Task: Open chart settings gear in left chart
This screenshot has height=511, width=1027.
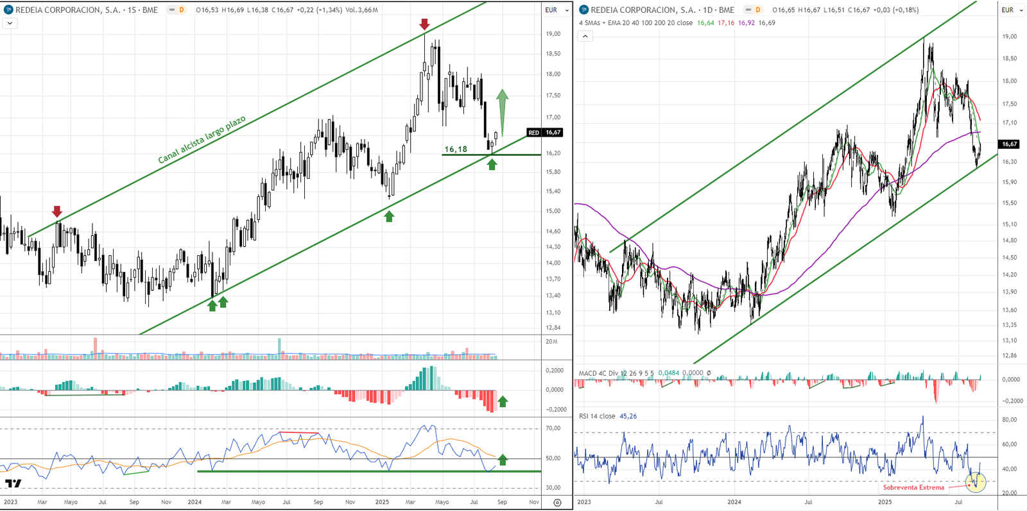Action: point(557,503)
